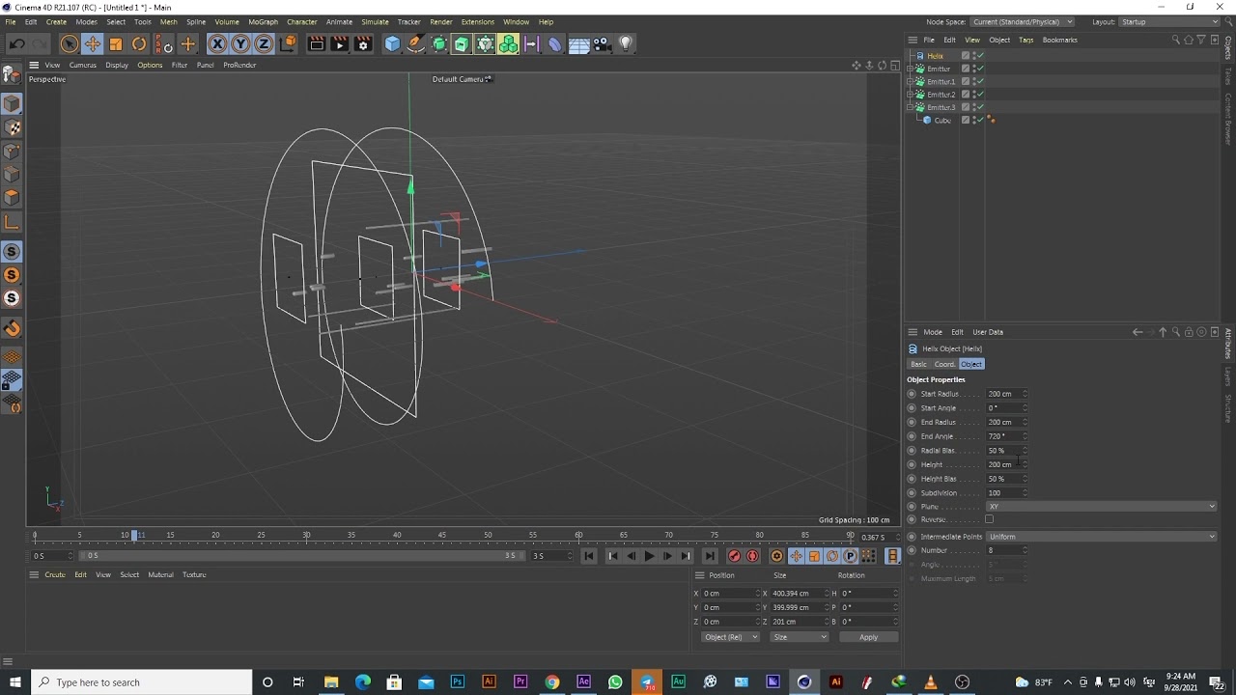Screen dimensions: 1236x695
Task: Toggle the Cube enable green checkmark
Action: pyautogui.click(x=979, y=120)
